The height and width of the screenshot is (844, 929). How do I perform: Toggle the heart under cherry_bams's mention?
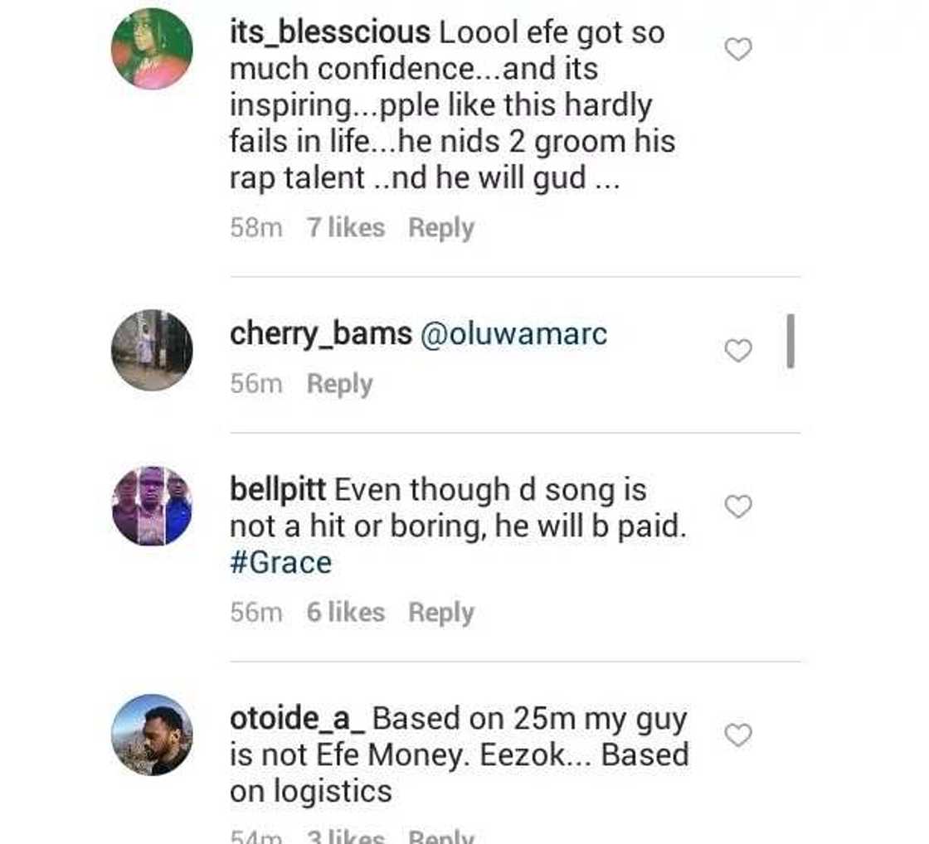pos(737,352)
